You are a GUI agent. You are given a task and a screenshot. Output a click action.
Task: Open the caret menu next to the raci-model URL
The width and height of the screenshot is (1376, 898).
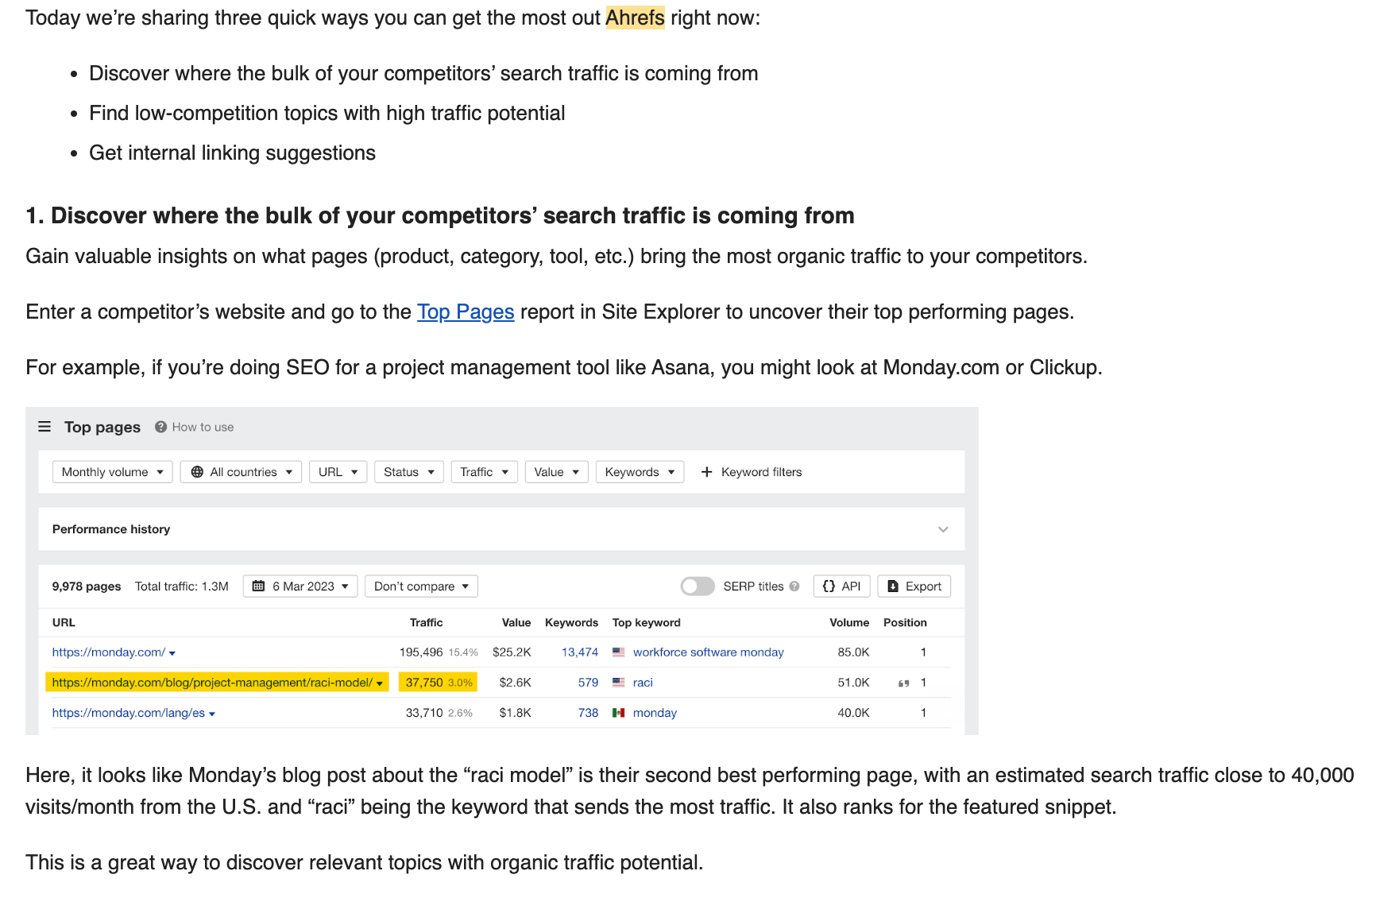tap(380, 683)
